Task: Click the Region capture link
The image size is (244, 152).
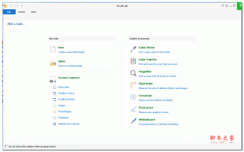Action: [x=62, y=106]
